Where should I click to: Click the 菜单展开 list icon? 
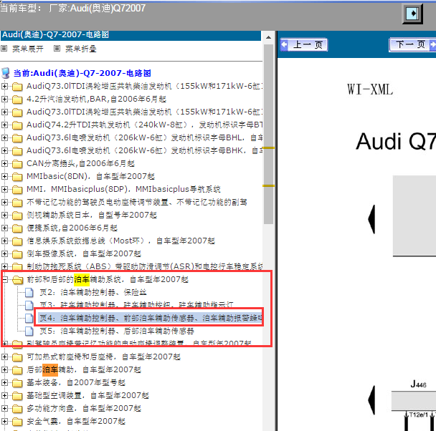pyautogui.click(x=4, y=49)
